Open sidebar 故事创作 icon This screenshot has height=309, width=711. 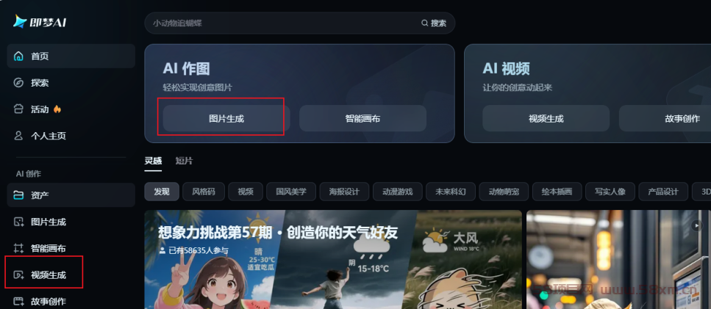18,301
